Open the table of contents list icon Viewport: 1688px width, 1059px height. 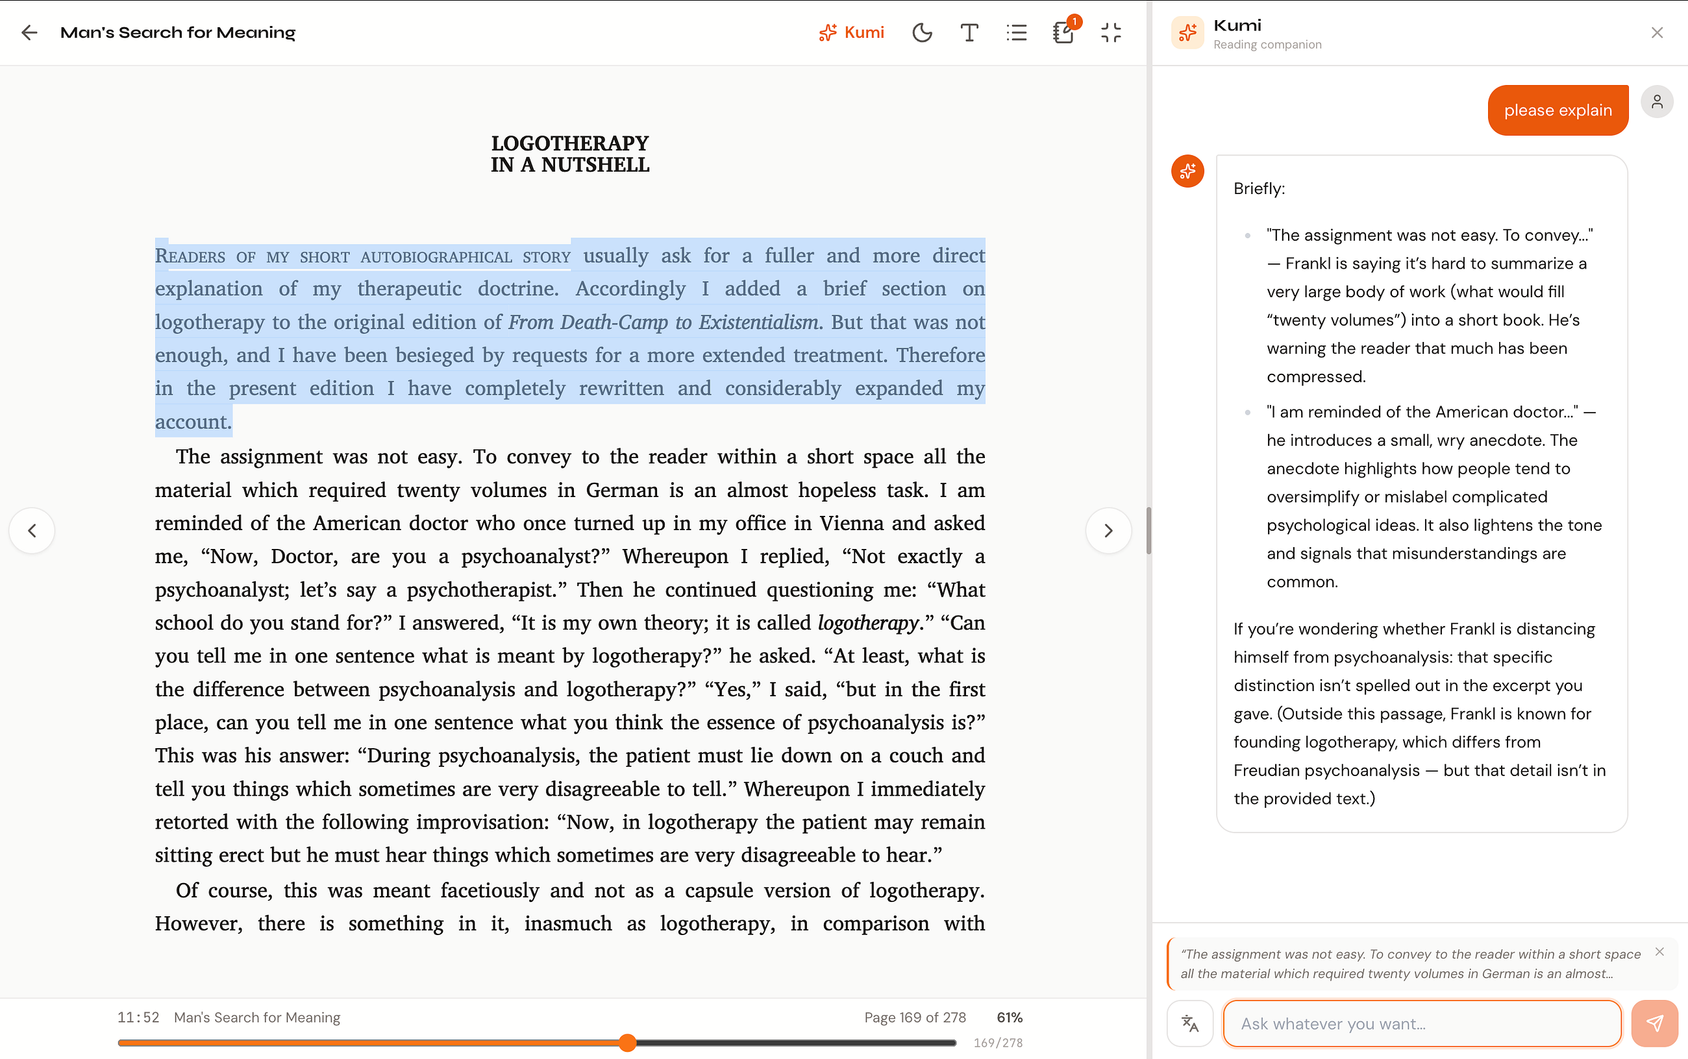point(1016,32)
